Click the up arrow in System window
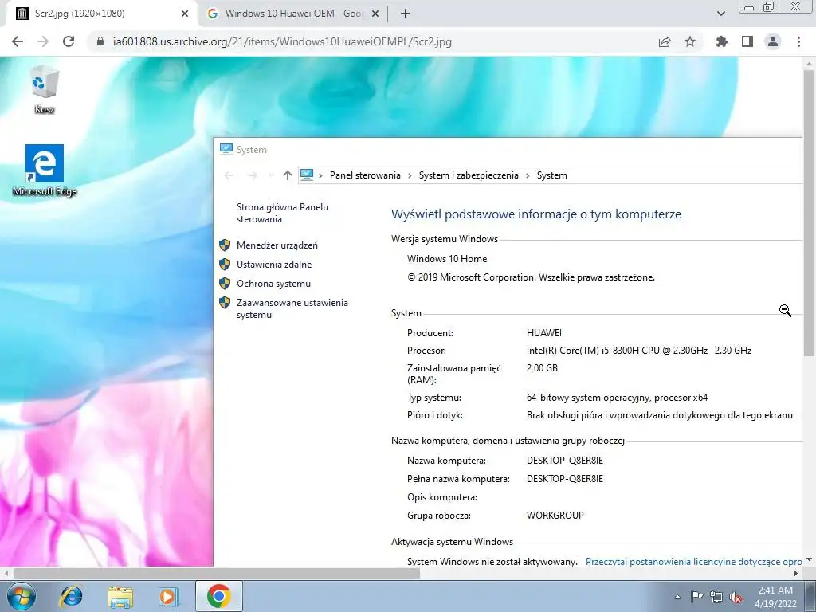 click(287, 175)
